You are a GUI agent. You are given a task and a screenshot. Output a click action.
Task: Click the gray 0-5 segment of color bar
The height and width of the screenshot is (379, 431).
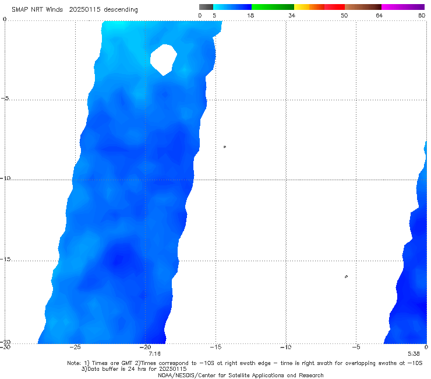(206, 7)
